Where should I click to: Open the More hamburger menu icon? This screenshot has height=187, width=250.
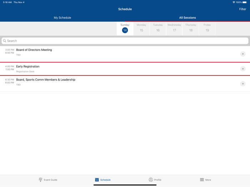pyautogui.click(x=202, y=180)
